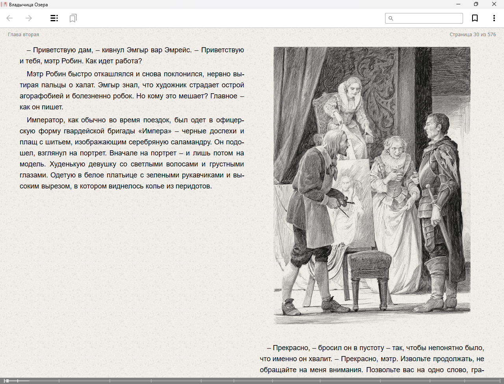Jump to the middle of the progress bar
504x384 pixels.
click(252, 380)
